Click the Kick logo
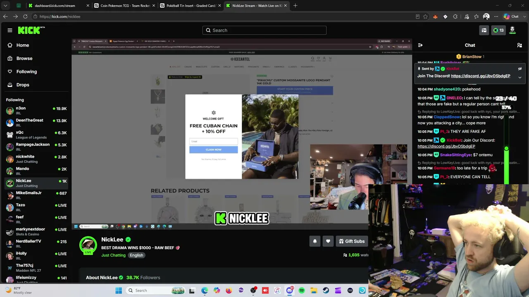This screenshot has width=529, height=297. 31,30
